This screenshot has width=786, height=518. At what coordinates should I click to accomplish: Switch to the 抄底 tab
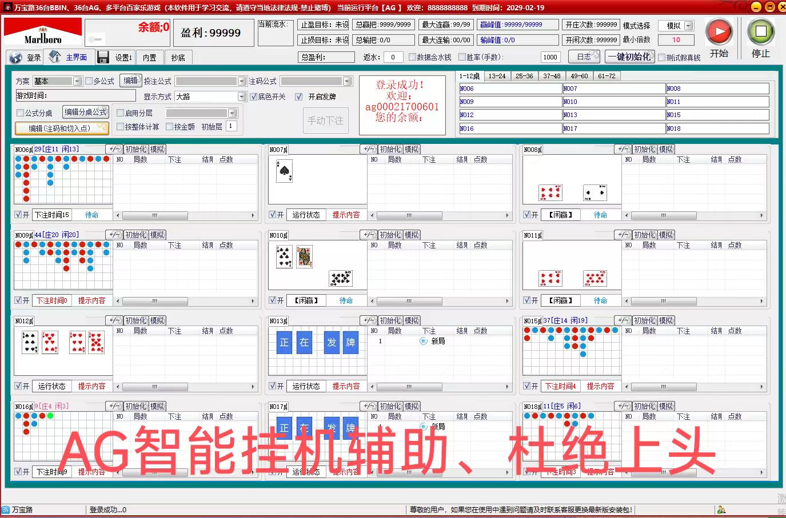[178, 58]
